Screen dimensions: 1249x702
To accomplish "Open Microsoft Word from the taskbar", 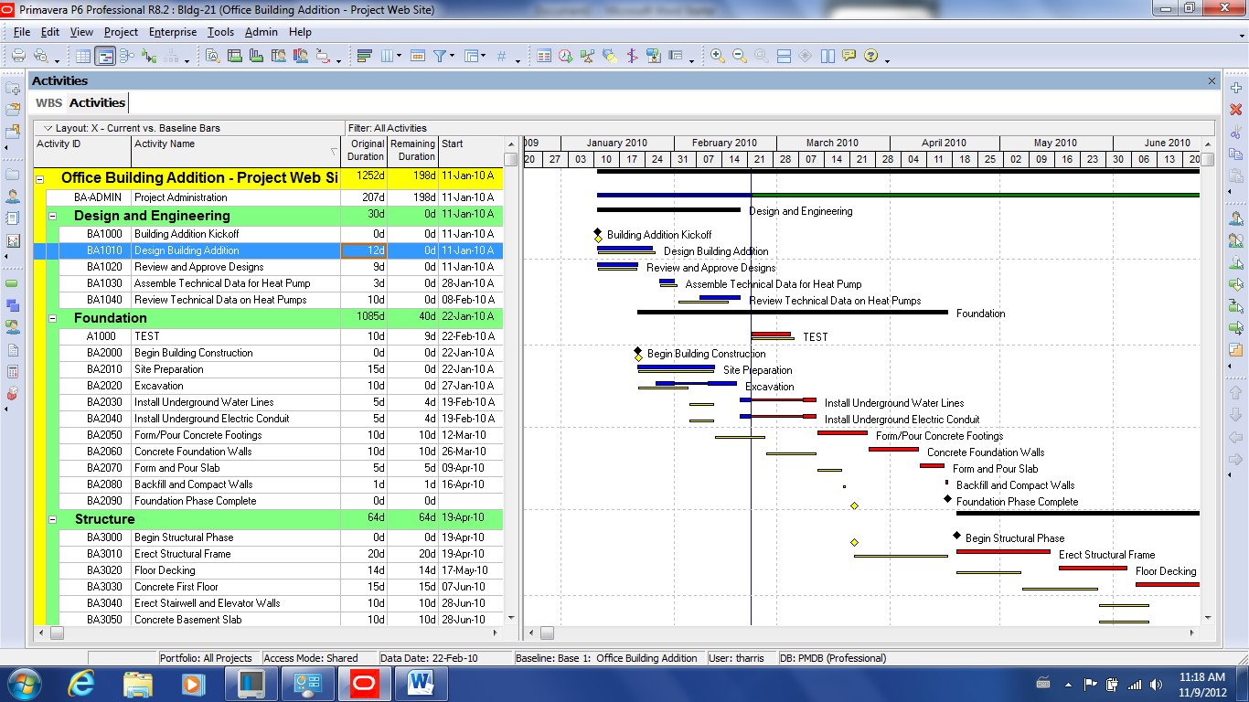I will tap(420, 683).
